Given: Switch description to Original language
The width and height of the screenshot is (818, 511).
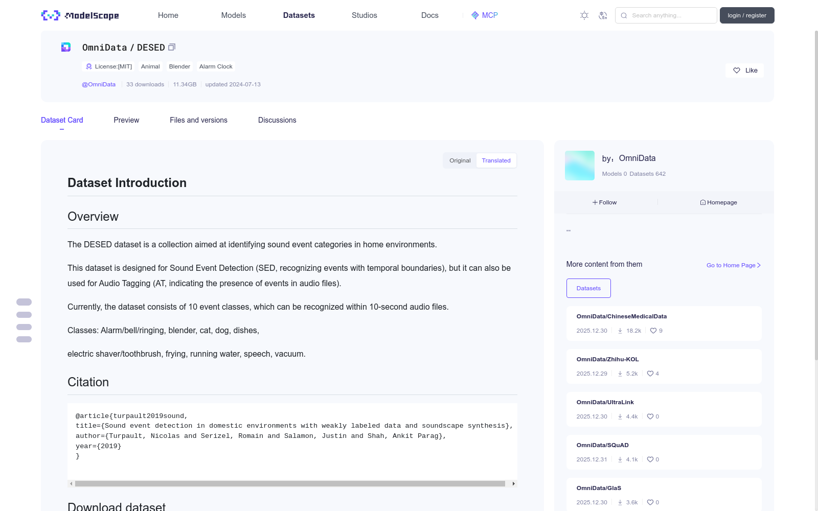Looking at the screenshot, I should [x=460, y=160].
